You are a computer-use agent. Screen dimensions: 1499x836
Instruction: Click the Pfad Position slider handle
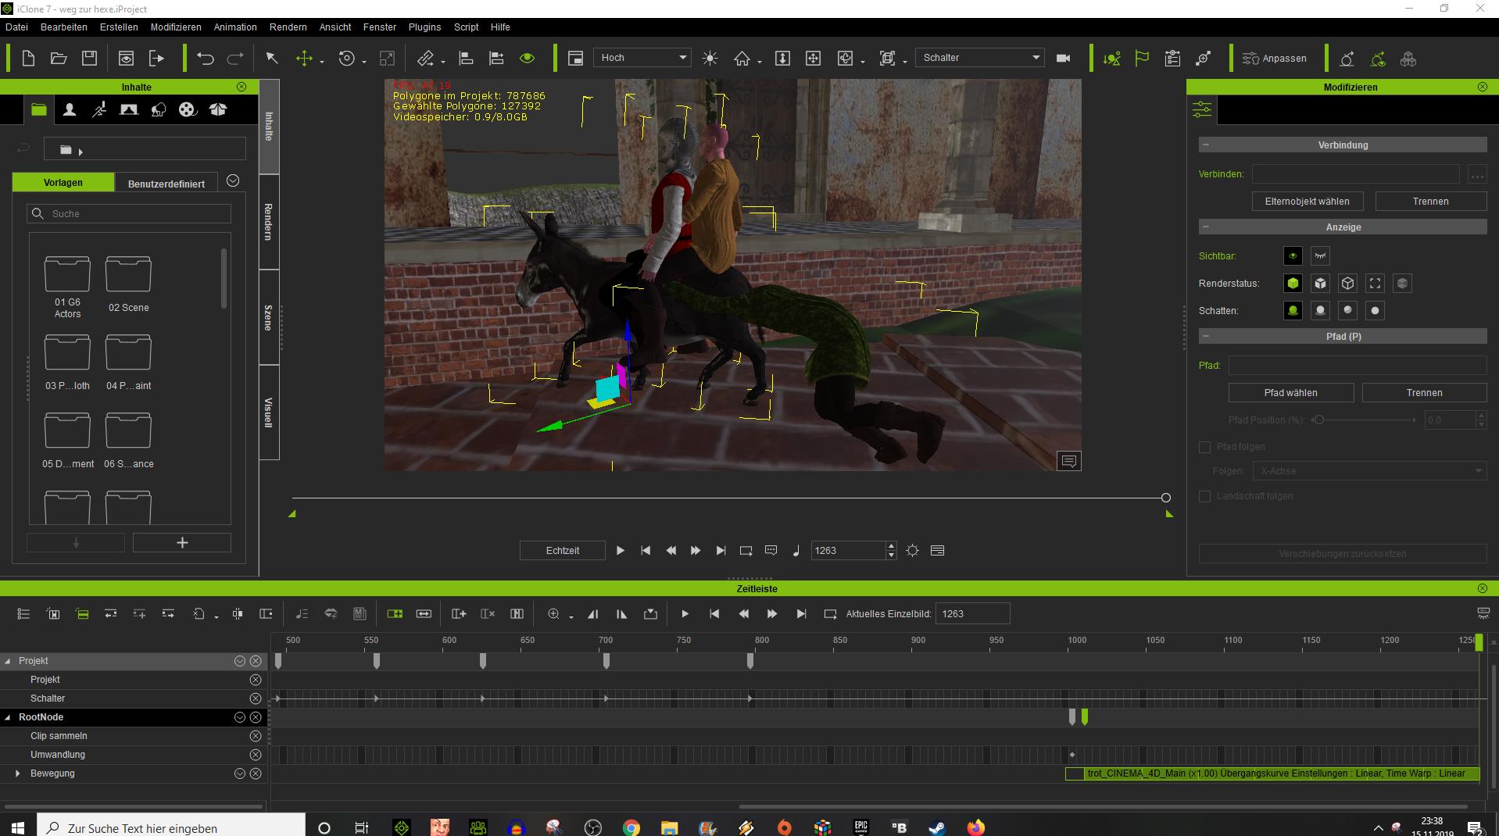point(1318,420)
